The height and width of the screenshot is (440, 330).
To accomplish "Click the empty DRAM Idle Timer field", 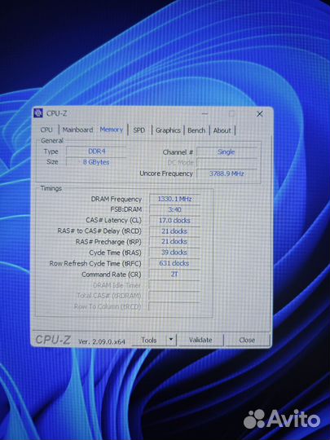I will point(174,285).
